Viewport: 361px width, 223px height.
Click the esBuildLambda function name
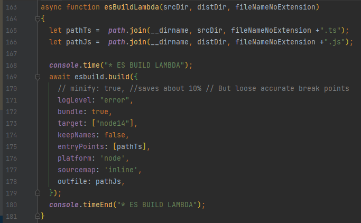(x=132, y=7)
